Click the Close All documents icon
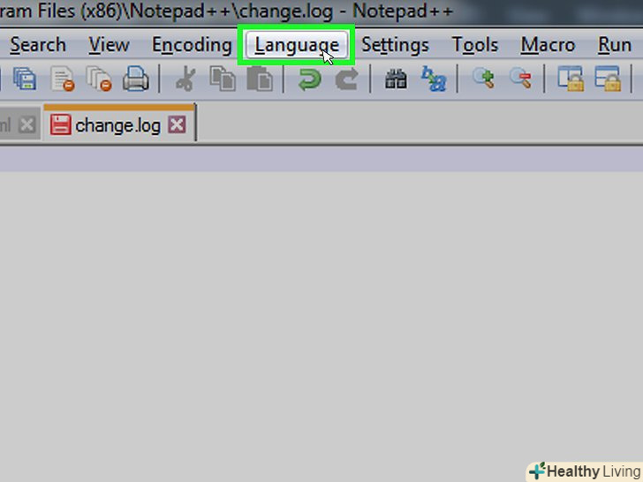The width and height of the screenshot is (643, 482). pos(99,79)
